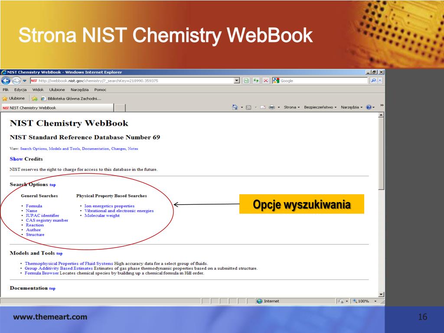The image size is (444, 333).
Task: Click the Notes link in View line
Action: pyautogui.click(x=133, y=149)
